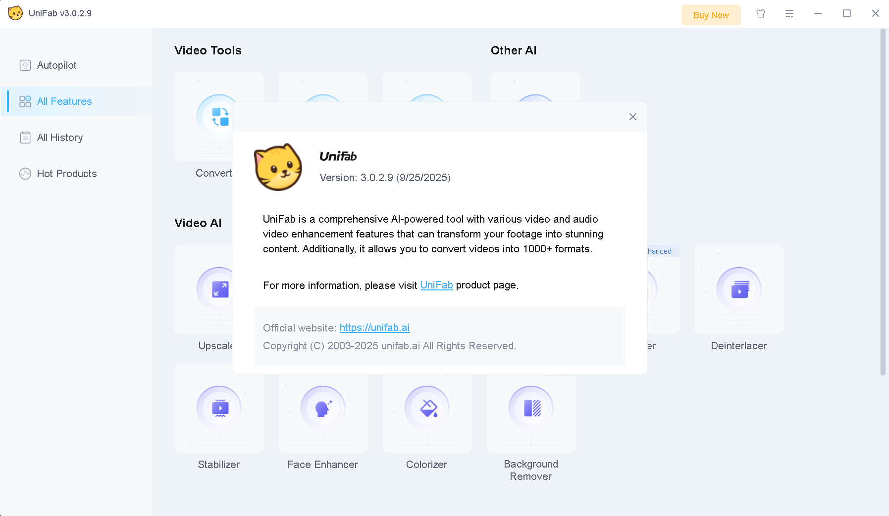Select All Features in sidebar
The image size is (889, 516).
coord(64,101)
